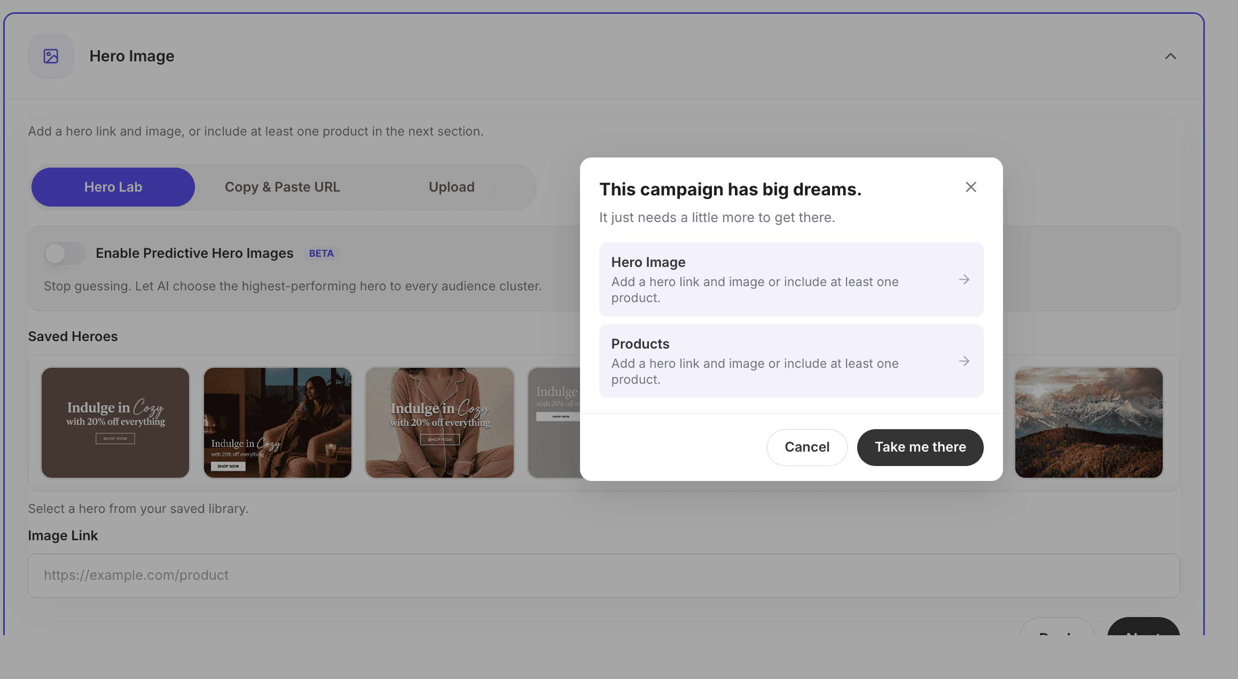Select the brown text-only saved hero

(x=115, y=422)
